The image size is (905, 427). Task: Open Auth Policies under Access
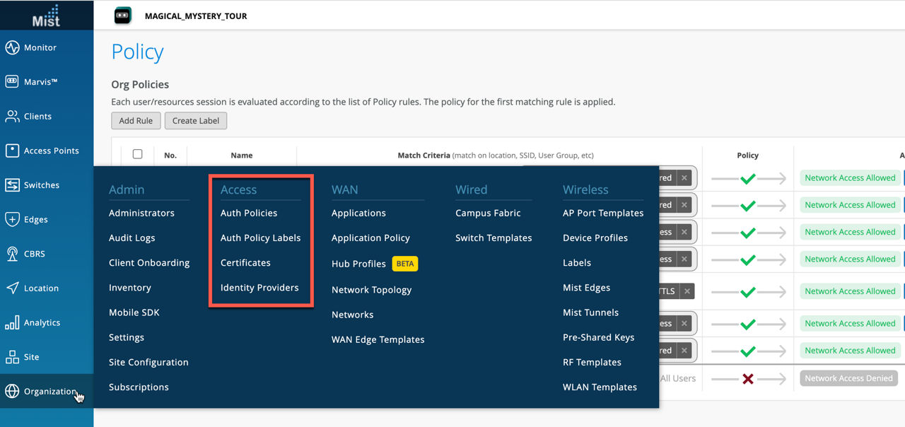point(249,213)
